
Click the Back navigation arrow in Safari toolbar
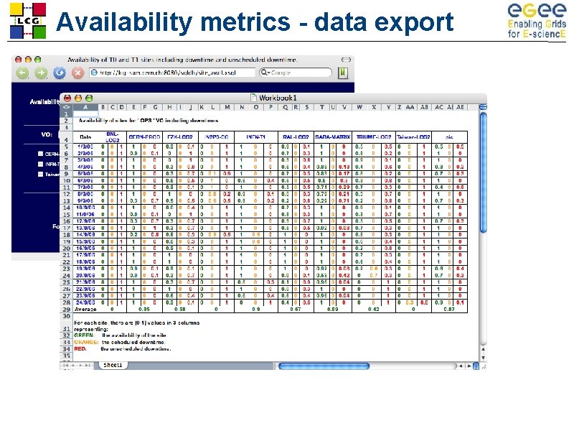coord(24,73)
